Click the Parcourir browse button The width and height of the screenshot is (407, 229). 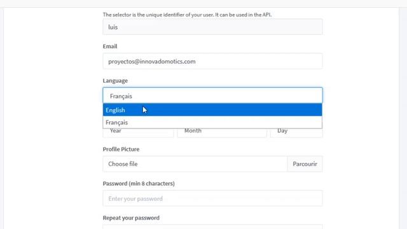[305, 164]
